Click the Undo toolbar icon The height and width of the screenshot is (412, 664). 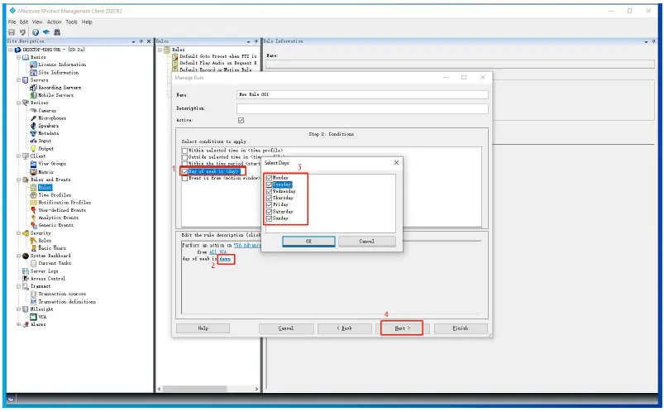pos(22,32)
